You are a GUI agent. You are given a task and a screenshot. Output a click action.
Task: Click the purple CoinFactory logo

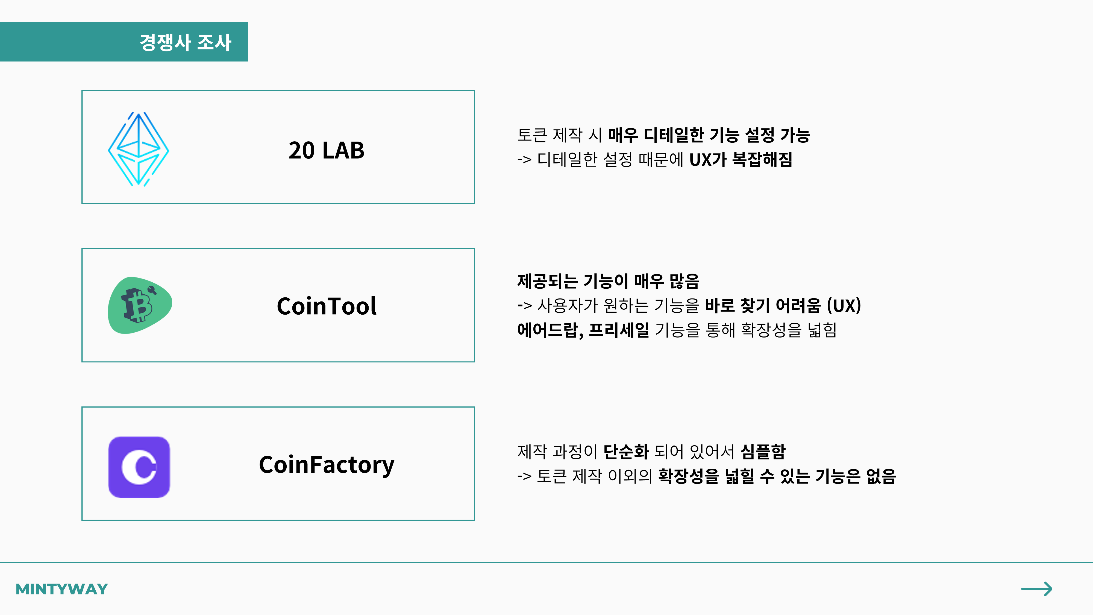click(139, 467)
